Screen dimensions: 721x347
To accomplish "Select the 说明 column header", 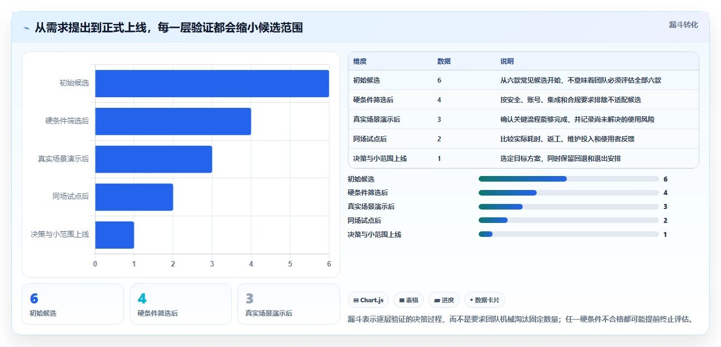I will point(507,61).
